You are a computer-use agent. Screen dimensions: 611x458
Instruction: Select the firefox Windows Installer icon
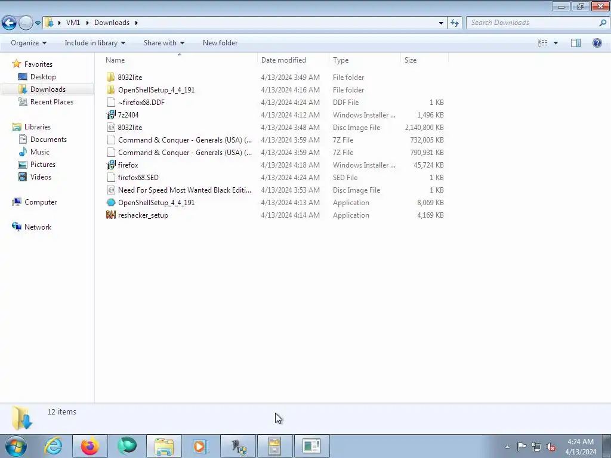click(x=110, y=165)
